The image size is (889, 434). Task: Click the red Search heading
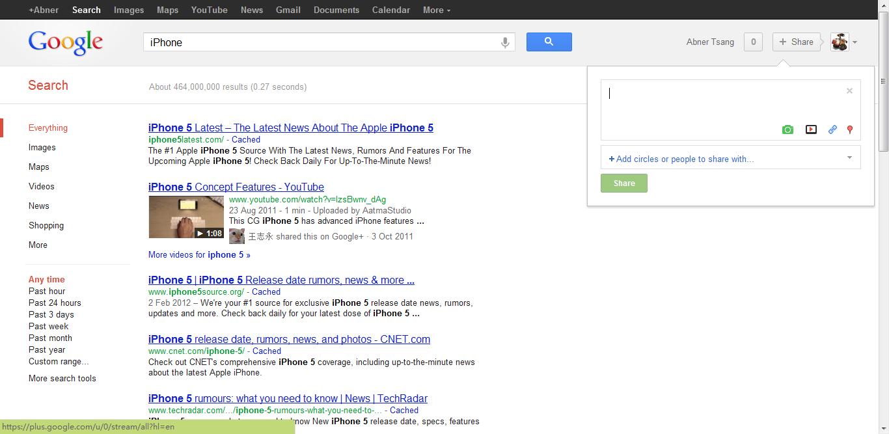[48, 85]
